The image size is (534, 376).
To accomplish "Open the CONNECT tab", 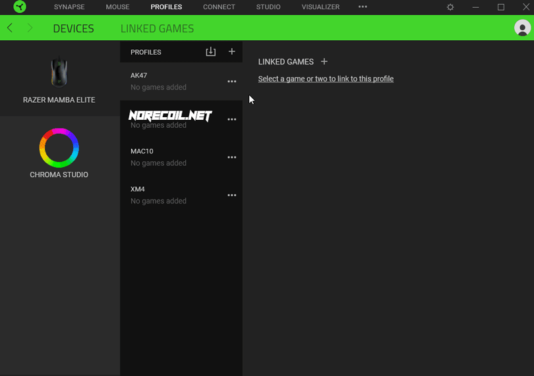I will 219,7.
